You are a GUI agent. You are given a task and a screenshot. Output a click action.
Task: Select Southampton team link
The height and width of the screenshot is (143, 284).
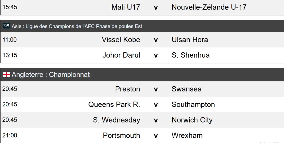(x=193, y=104)
